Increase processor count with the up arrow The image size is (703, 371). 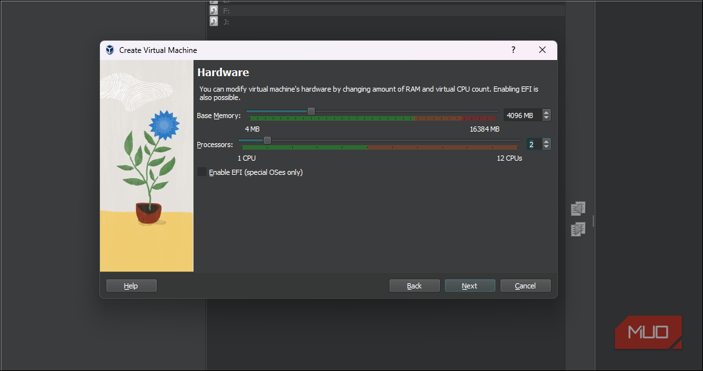point(546,141)
